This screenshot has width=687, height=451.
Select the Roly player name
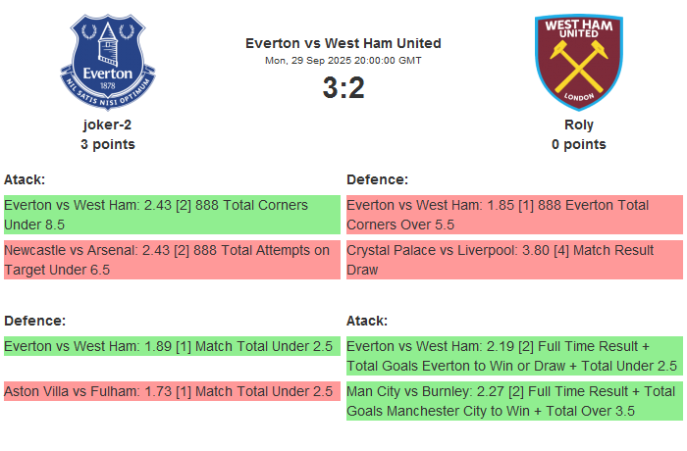point(579,125)
